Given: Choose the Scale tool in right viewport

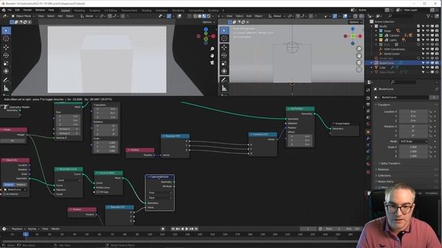Looking at the screenshot, I should pyautogui.click(x=224, y=63).
